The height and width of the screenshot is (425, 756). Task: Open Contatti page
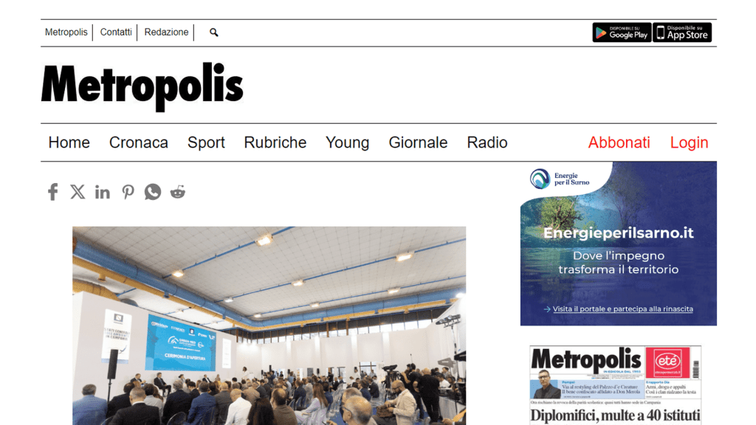(116, 32)
